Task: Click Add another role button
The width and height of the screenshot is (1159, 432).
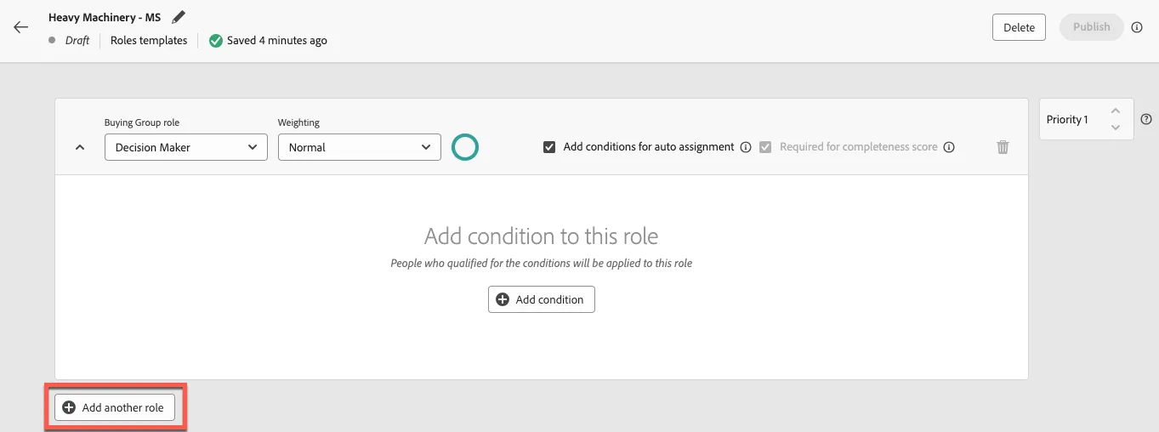Action: click(x=115, y=407)
